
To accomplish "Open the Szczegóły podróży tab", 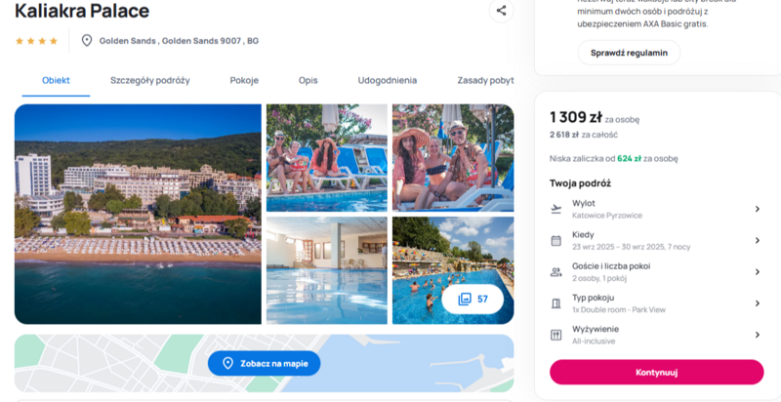I will (x=150, y=80).
